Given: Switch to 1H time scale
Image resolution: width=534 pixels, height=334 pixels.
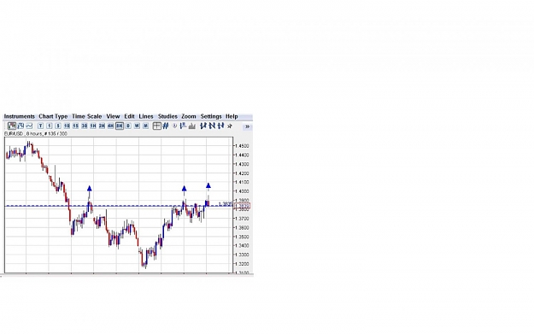Looking at the screenshot, I should pos(93,126).
